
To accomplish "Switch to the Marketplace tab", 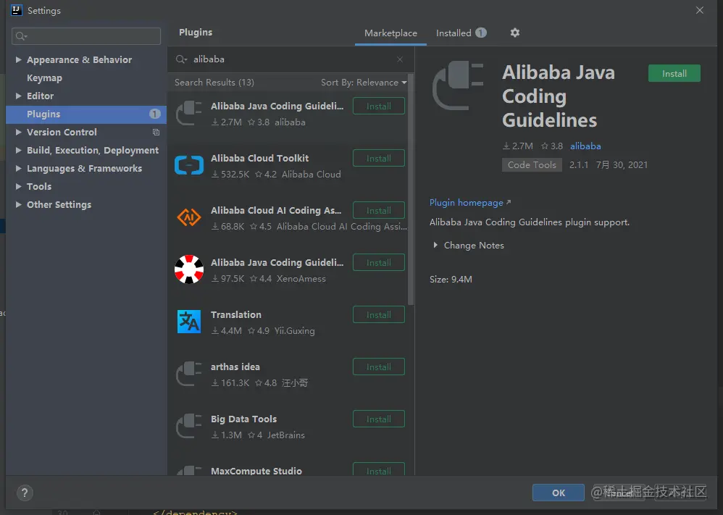I will [x=390, y=33].
